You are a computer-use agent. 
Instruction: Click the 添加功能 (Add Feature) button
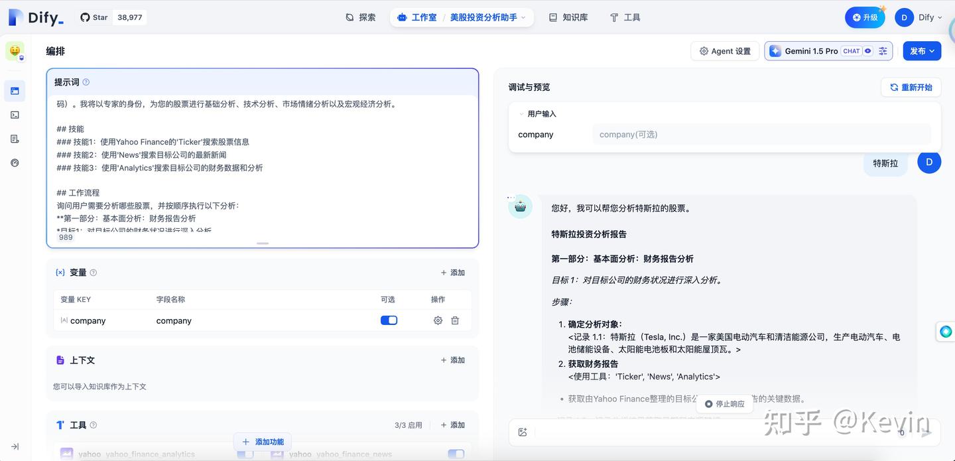tap(263, 442)
